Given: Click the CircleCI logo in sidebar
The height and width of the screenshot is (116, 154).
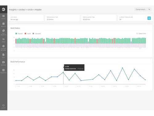Looking at the screenshot, I should [3, 9].
